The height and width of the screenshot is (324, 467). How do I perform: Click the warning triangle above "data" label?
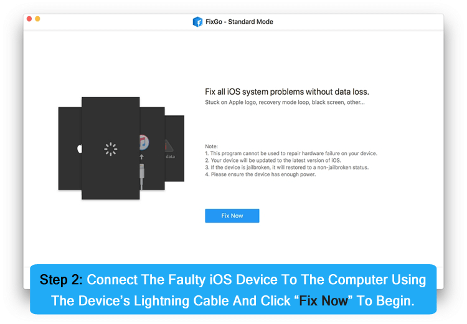pos(169,145)
